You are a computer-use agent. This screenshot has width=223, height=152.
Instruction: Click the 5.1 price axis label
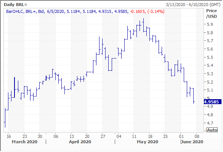click(x=210, y=90)
